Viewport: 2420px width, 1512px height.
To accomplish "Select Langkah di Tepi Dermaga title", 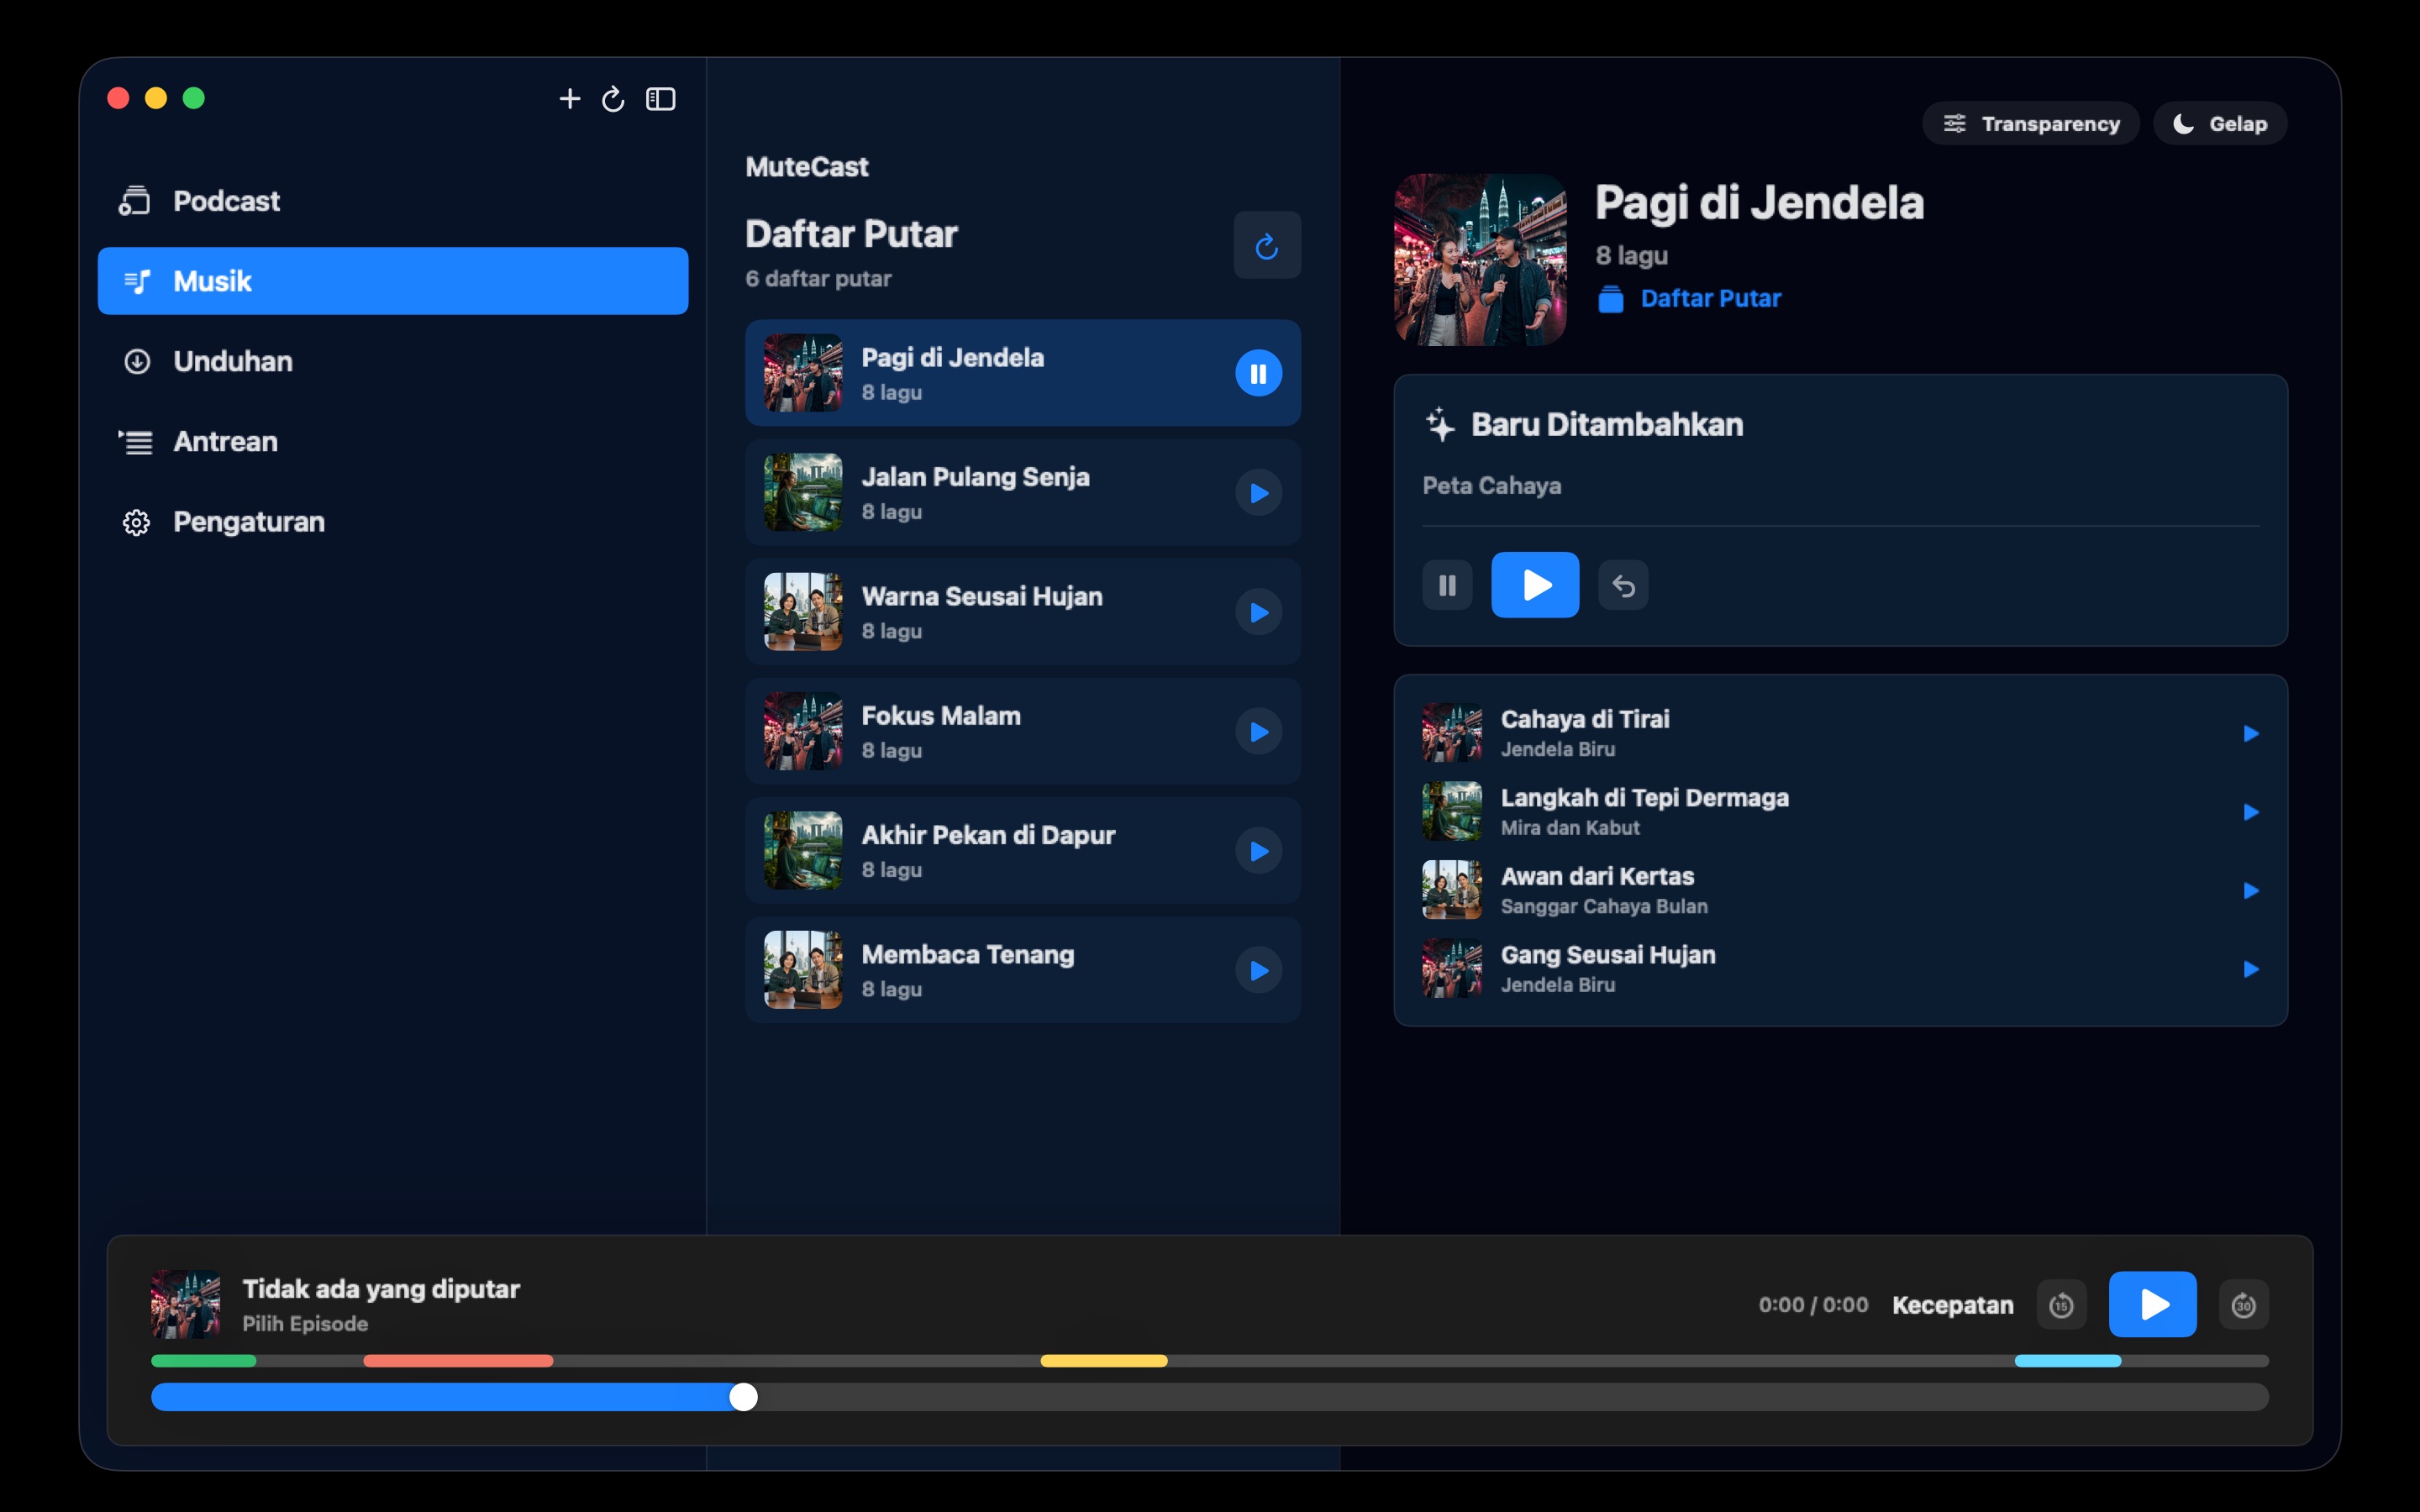I will (x=1644, y=797).
